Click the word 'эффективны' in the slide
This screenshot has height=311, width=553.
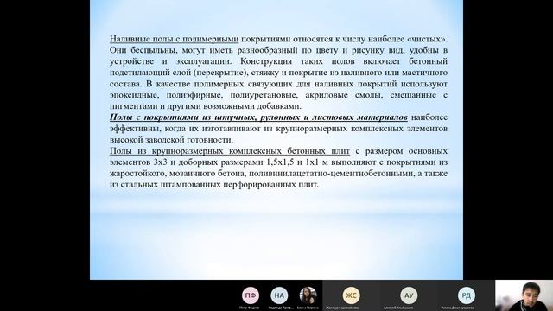(135, 129)
